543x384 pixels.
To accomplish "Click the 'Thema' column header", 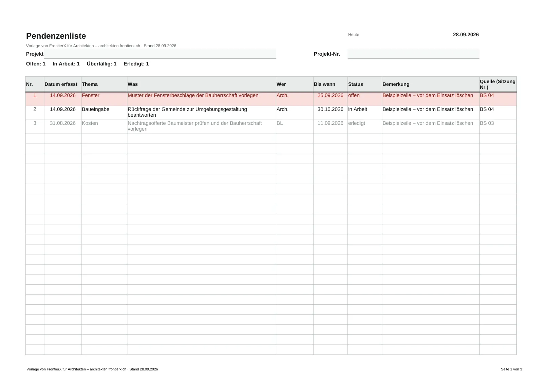I will pyautogui.click(x=104, y=84).
